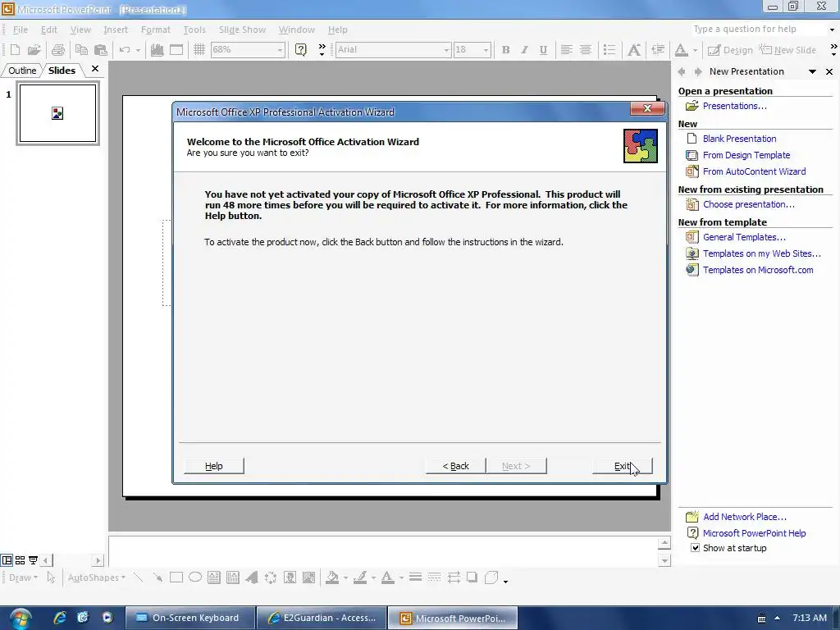Click Insert WordArt icon
The image size is (840, 630).
(252, 577)
